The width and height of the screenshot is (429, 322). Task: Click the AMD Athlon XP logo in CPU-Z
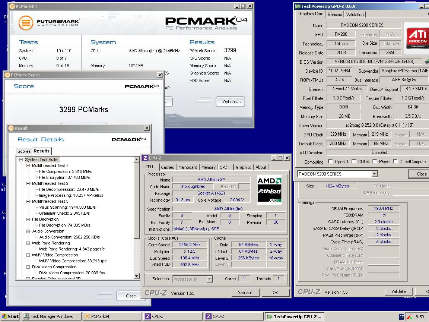click(269, 191)
